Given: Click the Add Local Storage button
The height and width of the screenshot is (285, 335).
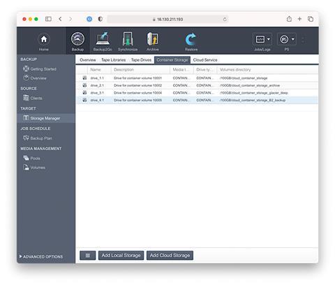Looking at the screenshot, I should pos(121,256).
